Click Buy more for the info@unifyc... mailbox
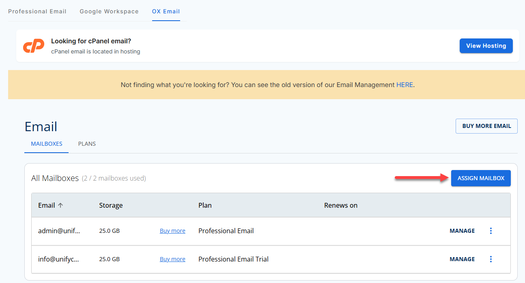This screenshot has width=525, height=283. pyautogui.click(x=172, y=259)
